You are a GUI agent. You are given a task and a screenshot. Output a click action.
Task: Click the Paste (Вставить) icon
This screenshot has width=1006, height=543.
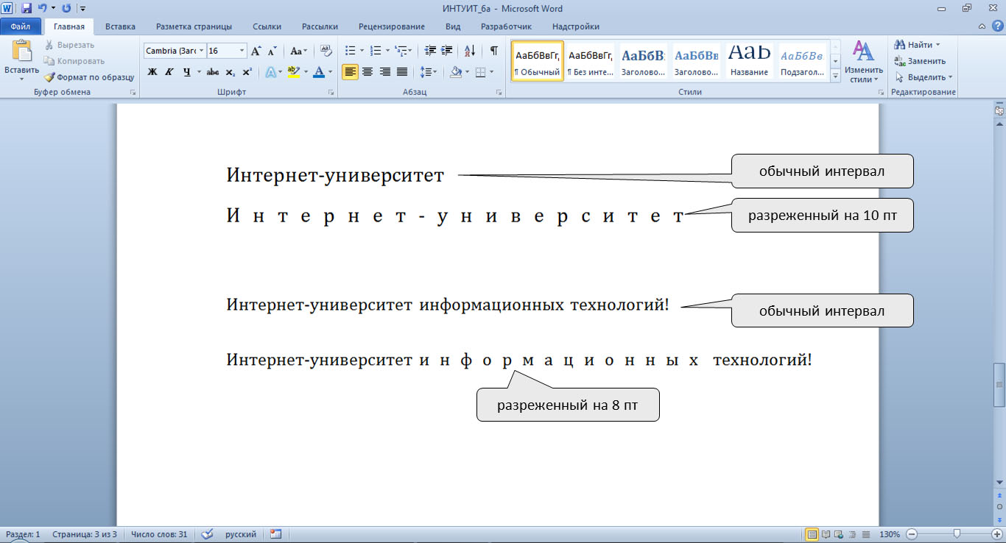pos(21,61)
